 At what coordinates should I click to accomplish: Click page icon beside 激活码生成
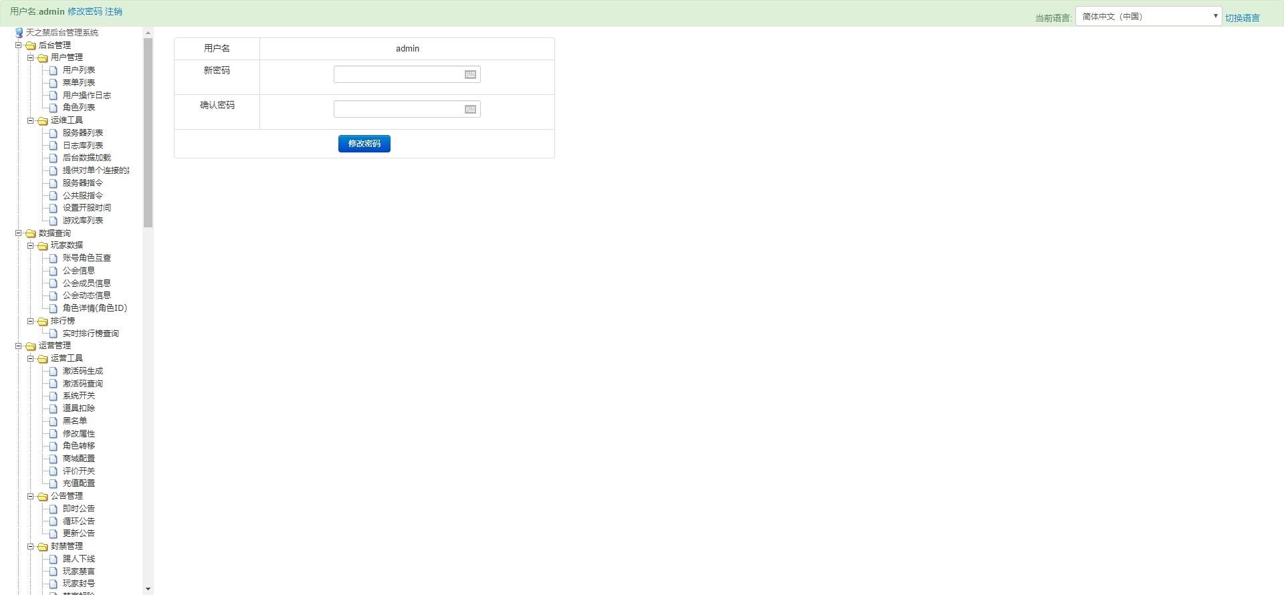(x=53, y=371)
